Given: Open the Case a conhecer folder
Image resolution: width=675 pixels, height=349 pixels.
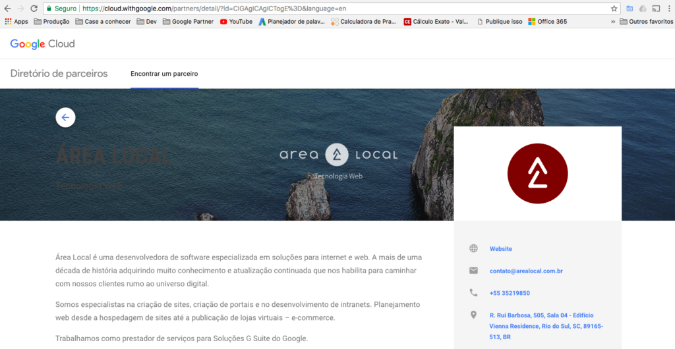Looking at the screenshot, I should tap(103, 22).
